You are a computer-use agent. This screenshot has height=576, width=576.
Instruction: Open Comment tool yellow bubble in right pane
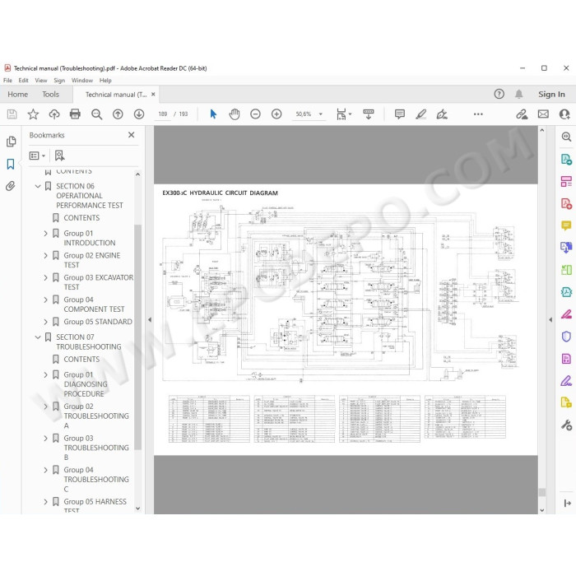click(x=566, y=225)
